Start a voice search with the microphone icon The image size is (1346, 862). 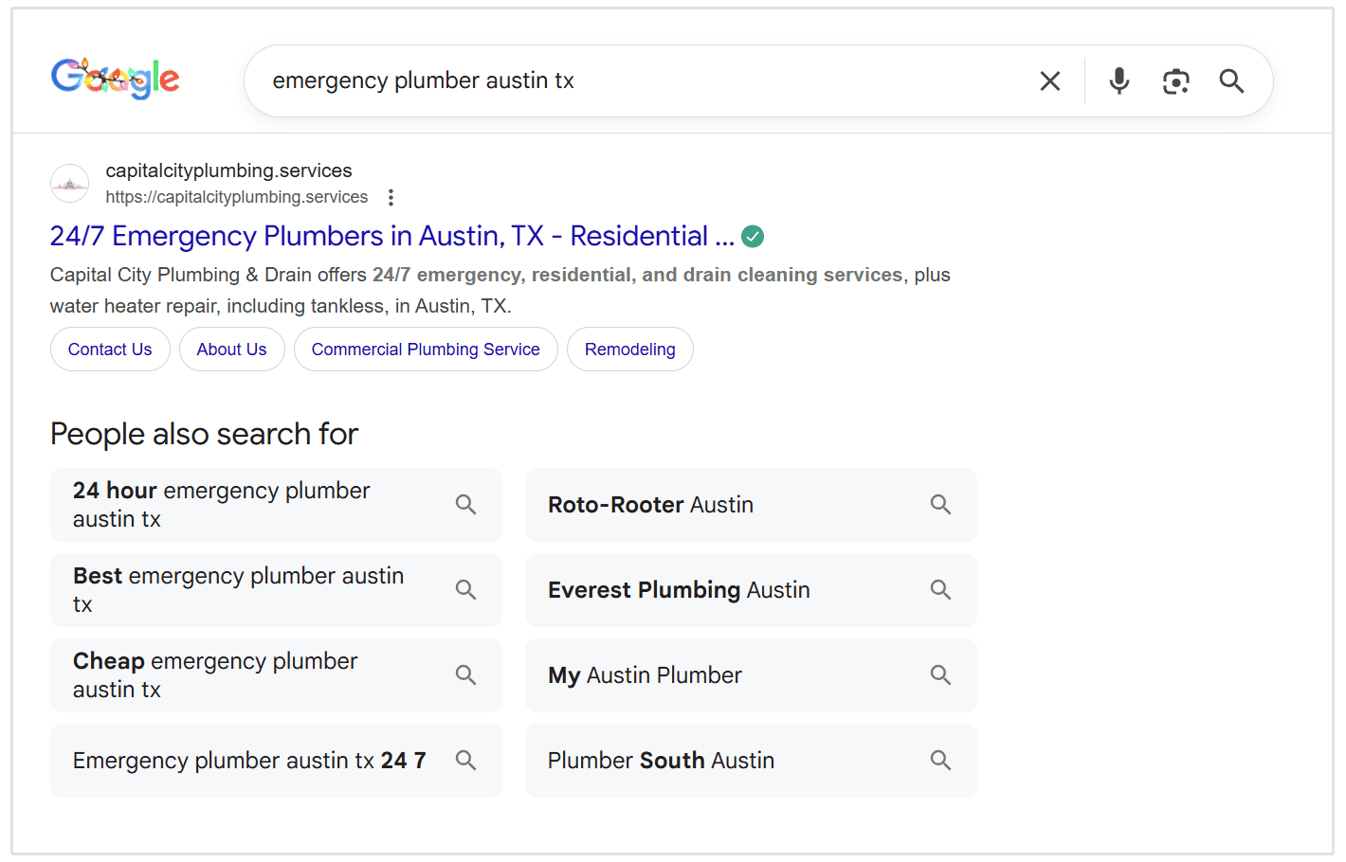(x=1119, y=81)
